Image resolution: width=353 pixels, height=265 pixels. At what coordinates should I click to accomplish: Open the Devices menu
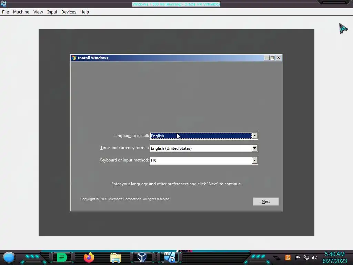click(x=69, y=12)
